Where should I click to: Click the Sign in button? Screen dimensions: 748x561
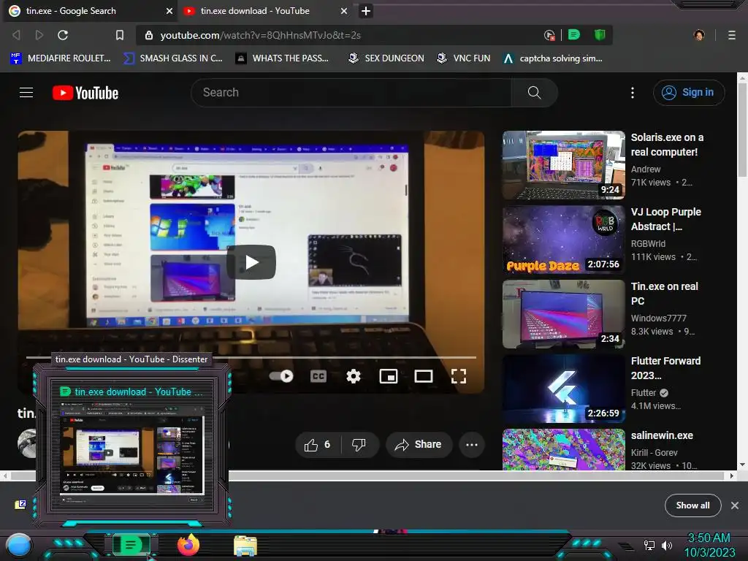pos(689,93)
